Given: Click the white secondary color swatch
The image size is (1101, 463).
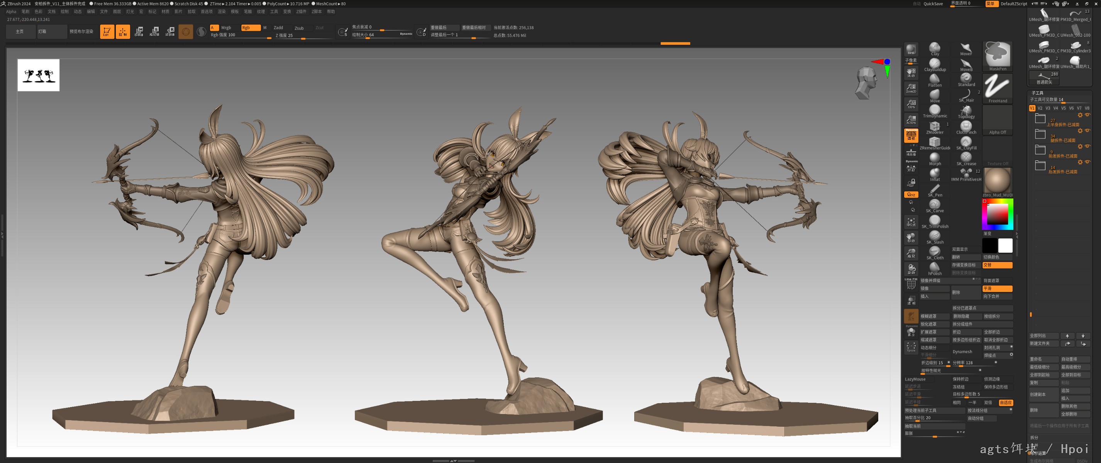Looking at the screenshot, I should click(1005, 246).
